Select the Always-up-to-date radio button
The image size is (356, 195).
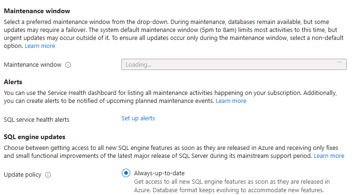126,173
